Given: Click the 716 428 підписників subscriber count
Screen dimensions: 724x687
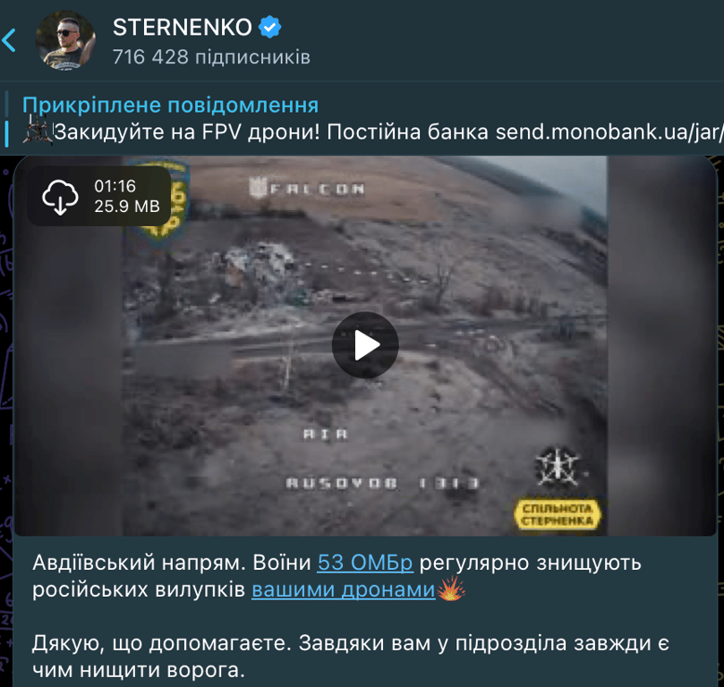Looking at the screenshot, I should pyautogui.click(x=211, y=57).
